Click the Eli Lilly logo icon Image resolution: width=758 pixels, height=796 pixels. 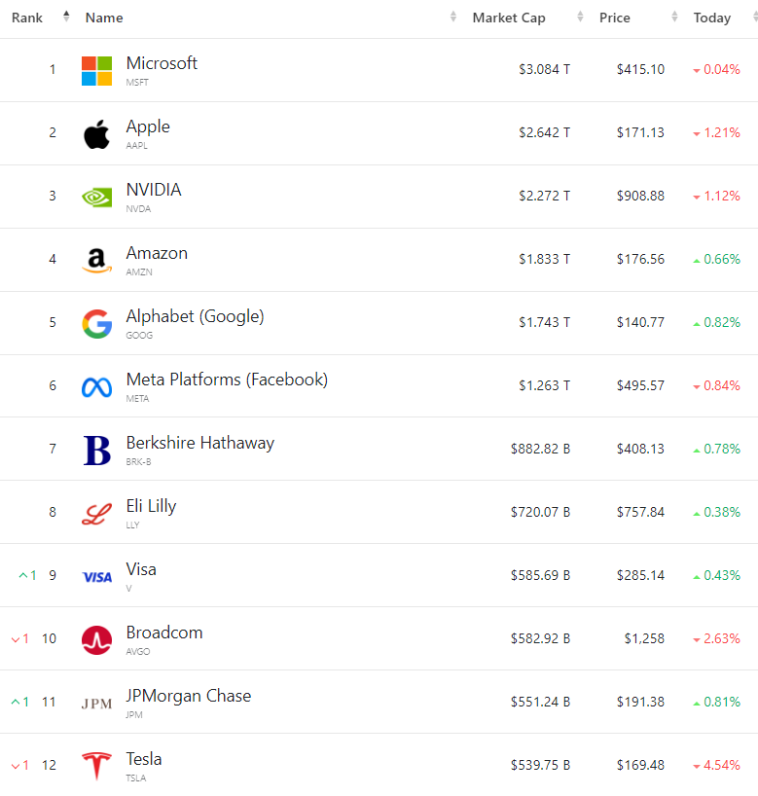point(96,513)
